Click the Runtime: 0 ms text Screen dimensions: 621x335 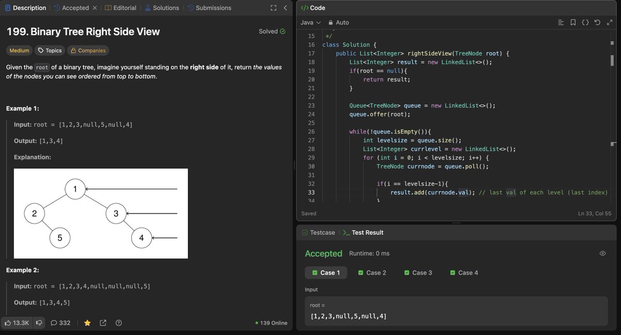point(369,254)
